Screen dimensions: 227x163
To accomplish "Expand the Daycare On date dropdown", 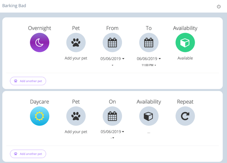I will coord(112,132).
